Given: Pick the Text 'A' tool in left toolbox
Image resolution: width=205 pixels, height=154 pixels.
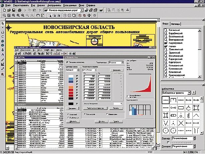Looking at the screenshot, I should 3,55.
